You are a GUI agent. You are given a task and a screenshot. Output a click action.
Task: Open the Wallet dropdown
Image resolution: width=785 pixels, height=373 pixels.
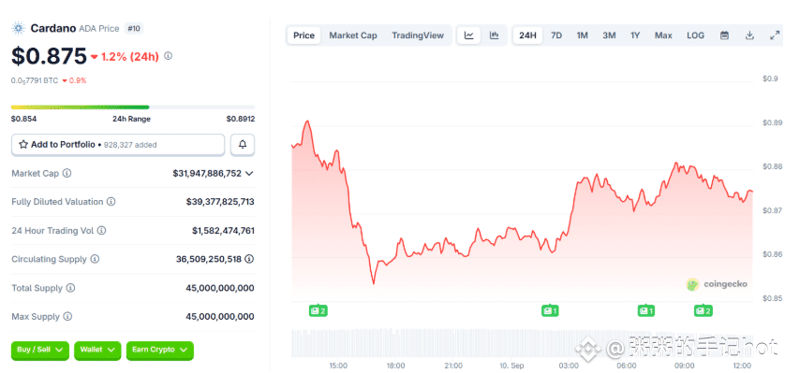(97, 350)
